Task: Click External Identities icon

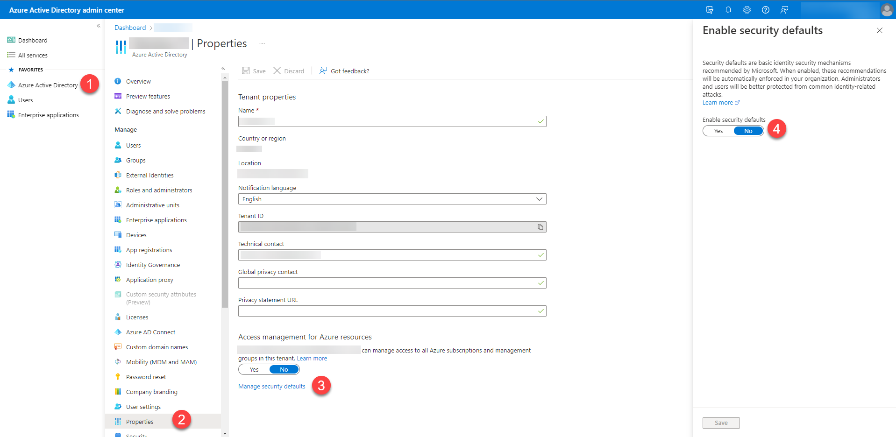Action: tap(118, 175)
